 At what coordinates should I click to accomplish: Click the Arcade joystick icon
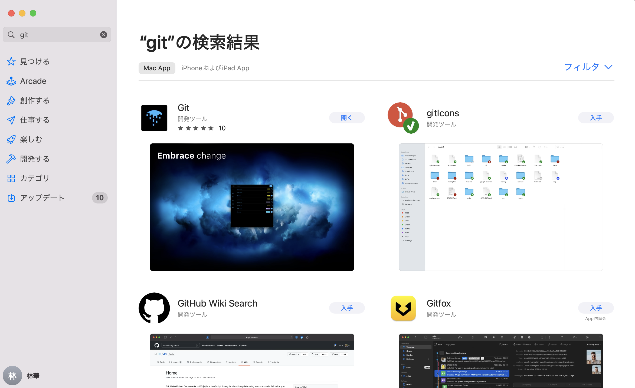[x=11, y=81]
